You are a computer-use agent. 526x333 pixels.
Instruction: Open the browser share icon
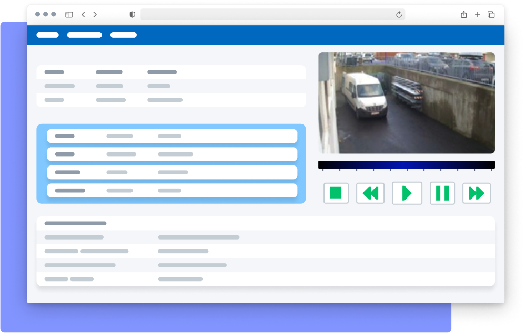pos(463,15)
